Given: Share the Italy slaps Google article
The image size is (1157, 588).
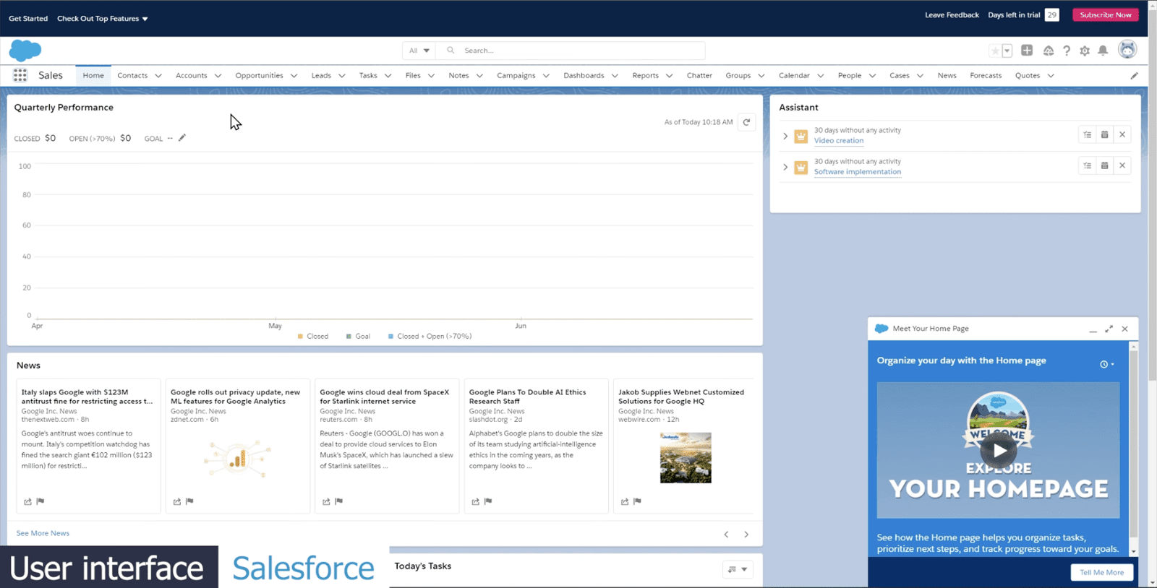Looking at the screenshot, I should tap(27, 501).
